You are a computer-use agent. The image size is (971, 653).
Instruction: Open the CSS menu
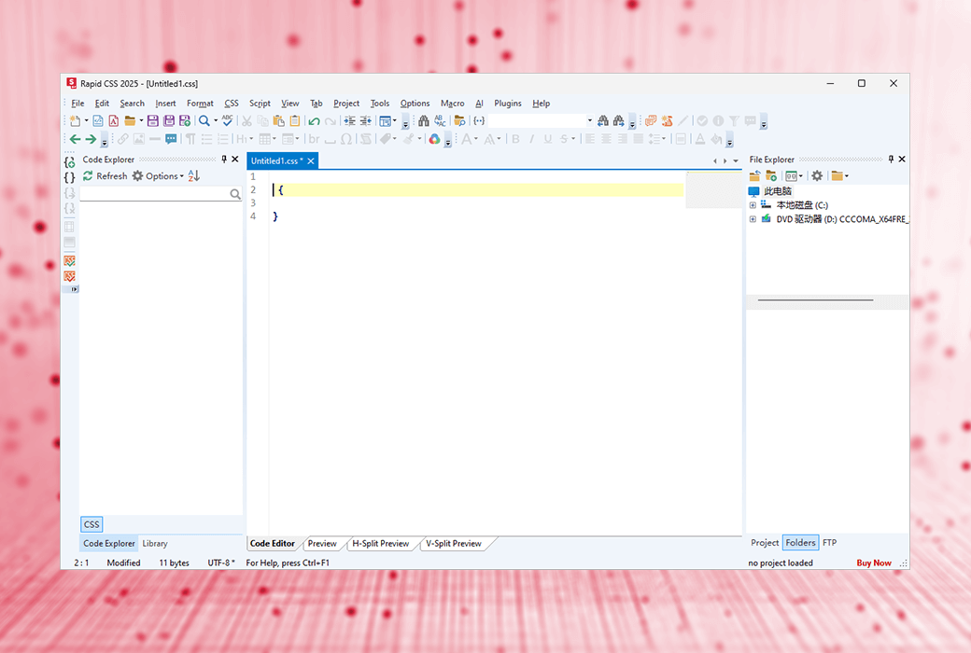[231, 104]
